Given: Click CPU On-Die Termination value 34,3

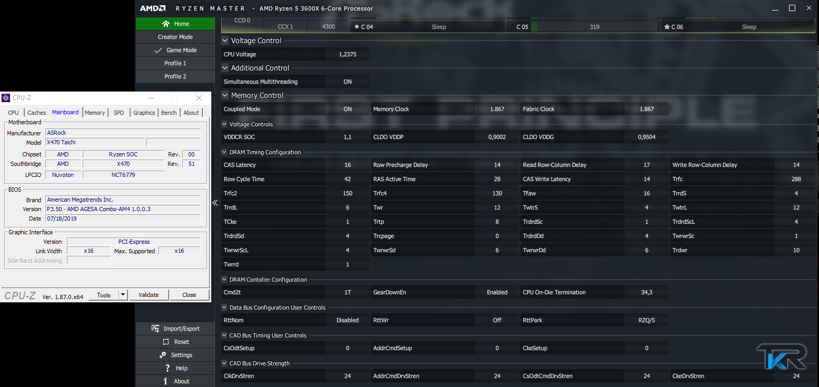Looking at the screenshot, I should click(647, 292).
